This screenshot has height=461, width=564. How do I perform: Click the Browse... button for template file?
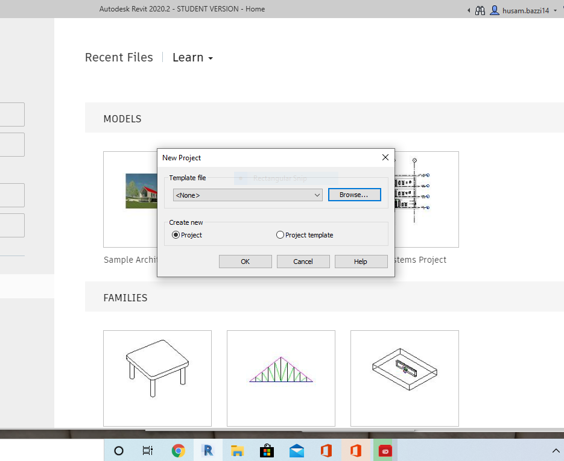click(x=354, y=195)
